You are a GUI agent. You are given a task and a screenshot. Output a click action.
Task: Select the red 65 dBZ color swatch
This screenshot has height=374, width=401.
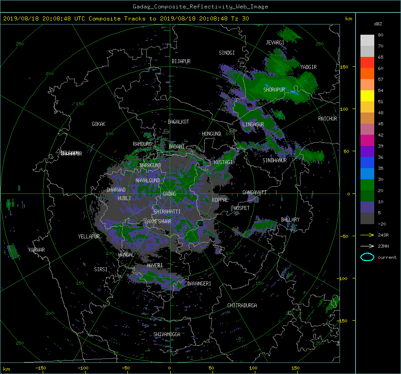(x=367, y=62)
